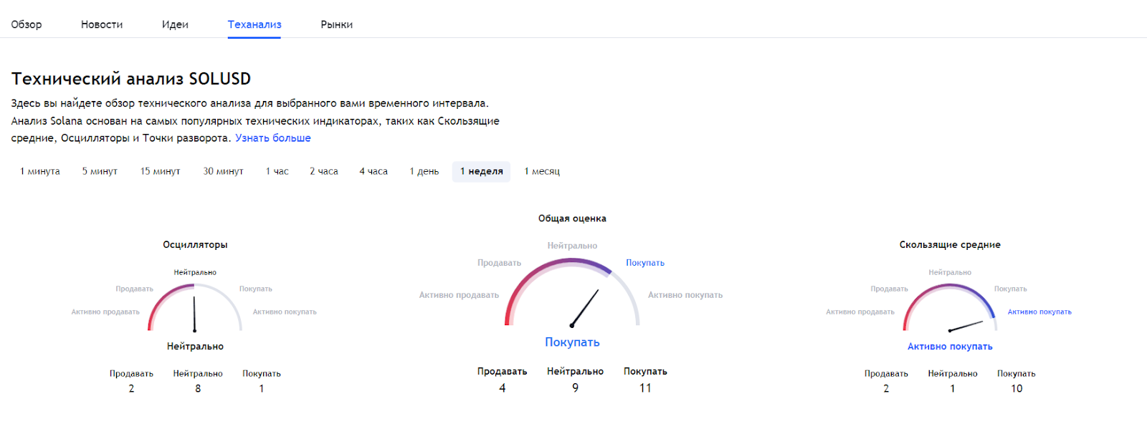Click the Скользящие средние title
This screenshot has height=429, width=1147.
click(x=950, y=245)
